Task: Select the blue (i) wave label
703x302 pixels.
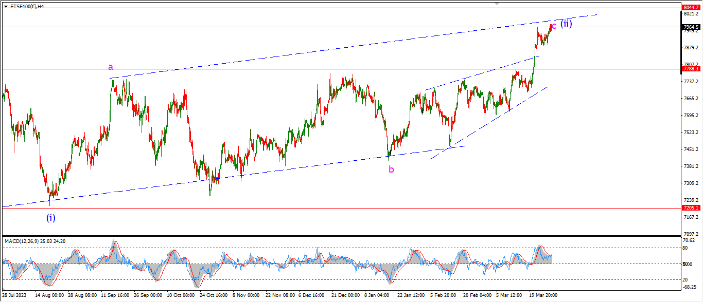Action: (x=50, y=217)
